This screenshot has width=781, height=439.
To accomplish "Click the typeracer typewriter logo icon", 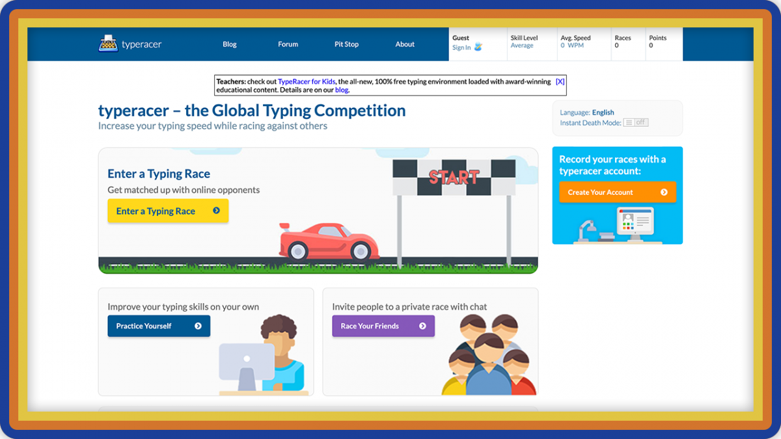I will click(x=108, y=44).
